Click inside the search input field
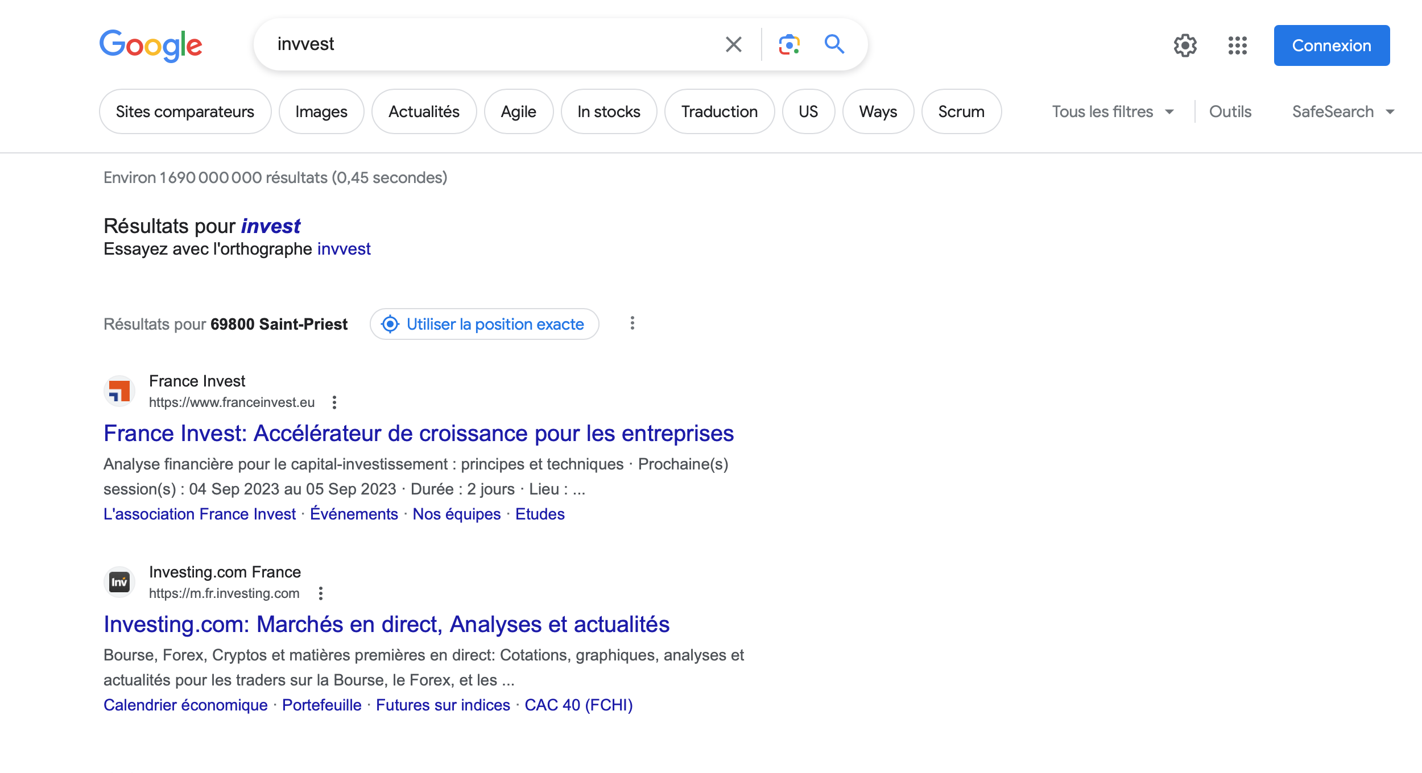Viewport: 1422px width, 773px height. (489, 44)
